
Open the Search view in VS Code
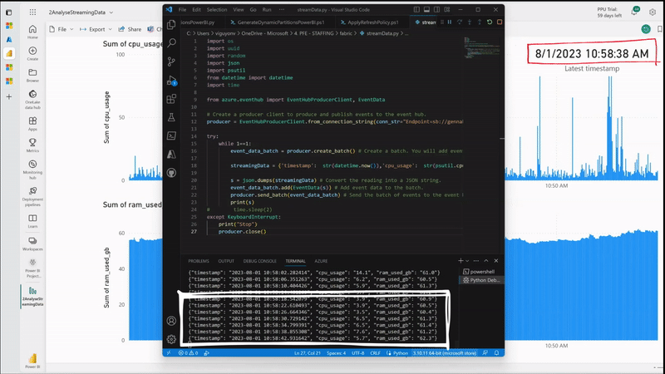pos(171,42)
